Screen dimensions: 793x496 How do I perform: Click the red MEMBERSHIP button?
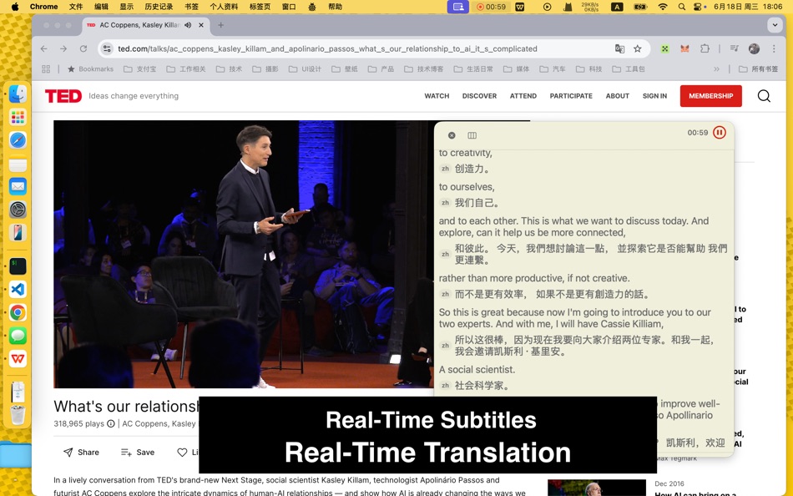click(710, 96)
